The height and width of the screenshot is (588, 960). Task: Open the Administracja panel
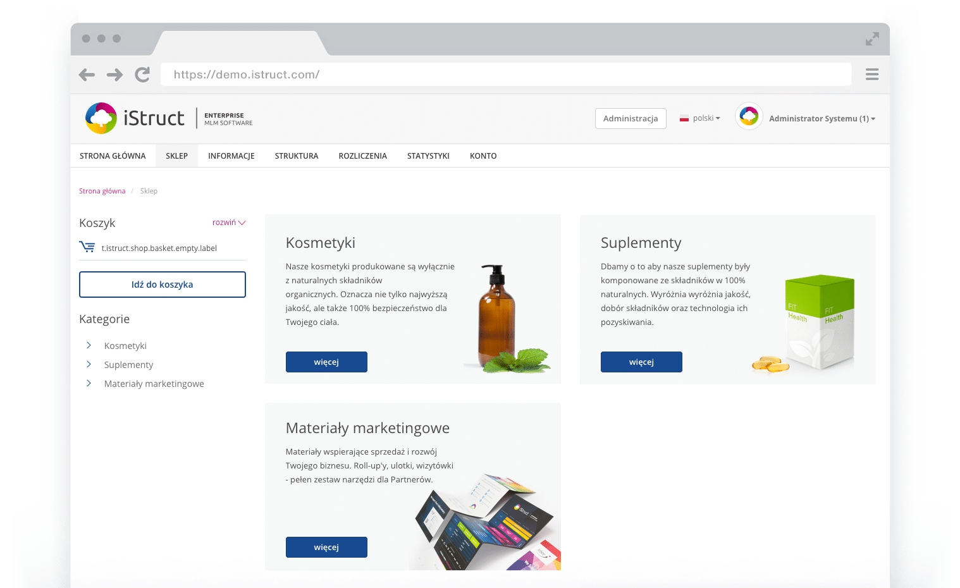tap(631, 118)
